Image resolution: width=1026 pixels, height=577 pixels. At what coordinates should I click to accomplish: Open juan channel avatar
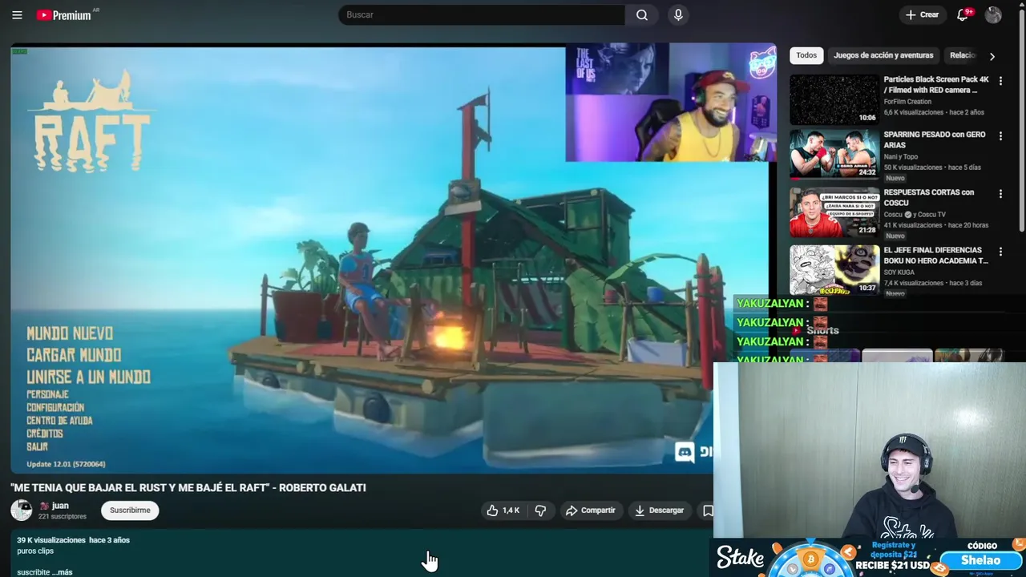(x=22, y=510)
